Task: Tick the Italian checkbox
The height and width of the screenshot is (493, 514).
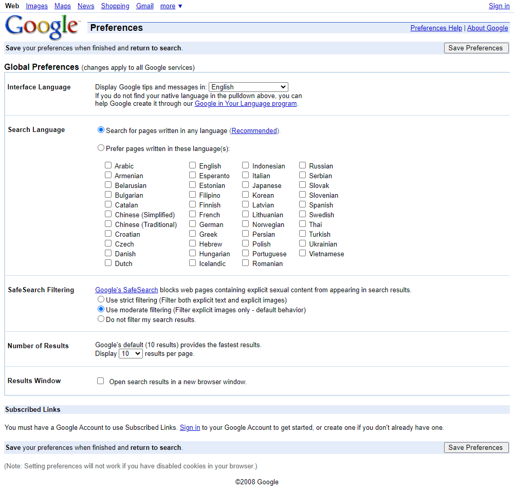Action: pyautogui.click(x=246, y=175)
